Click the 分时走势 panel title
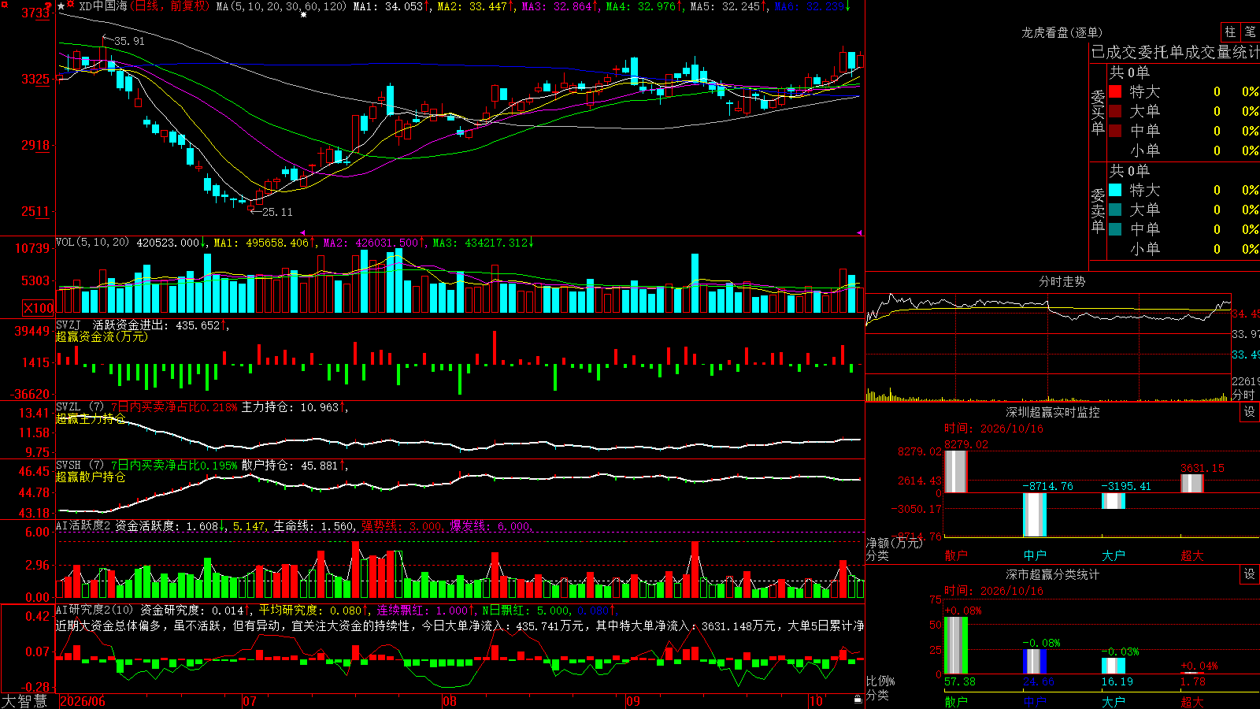Image resolution: width=1260 pixels, height=709 pixels. tap(1062, 281)
